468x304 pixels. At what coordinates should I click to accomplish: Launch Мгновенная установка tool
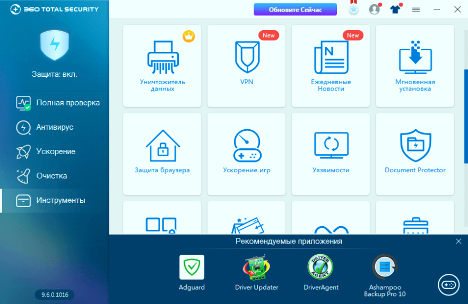coord(415,66)
